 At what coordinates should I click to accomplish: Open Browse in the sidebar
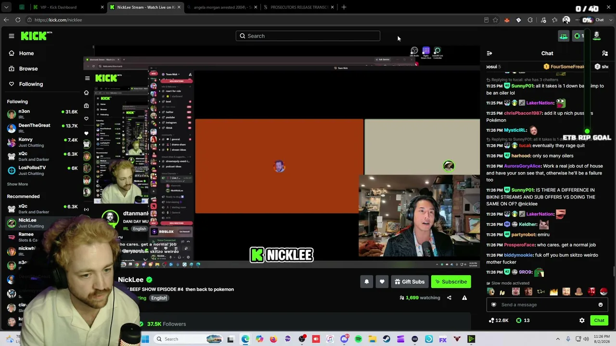28,69
